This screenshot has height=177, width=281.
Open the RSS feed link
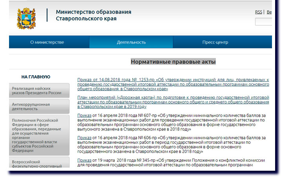click(258, 12)
